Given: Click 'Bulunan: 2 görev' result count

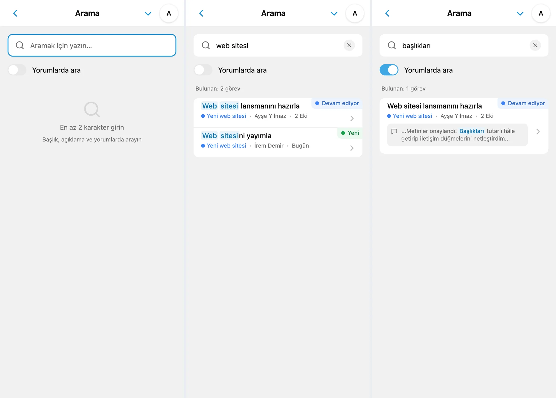Looking at the screenshot, I should [218, 89].
